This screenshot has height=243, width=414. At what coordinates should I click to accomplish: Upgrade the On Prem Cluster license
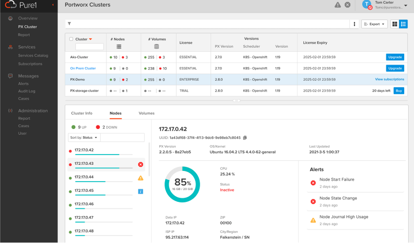(x=395, y=68)
